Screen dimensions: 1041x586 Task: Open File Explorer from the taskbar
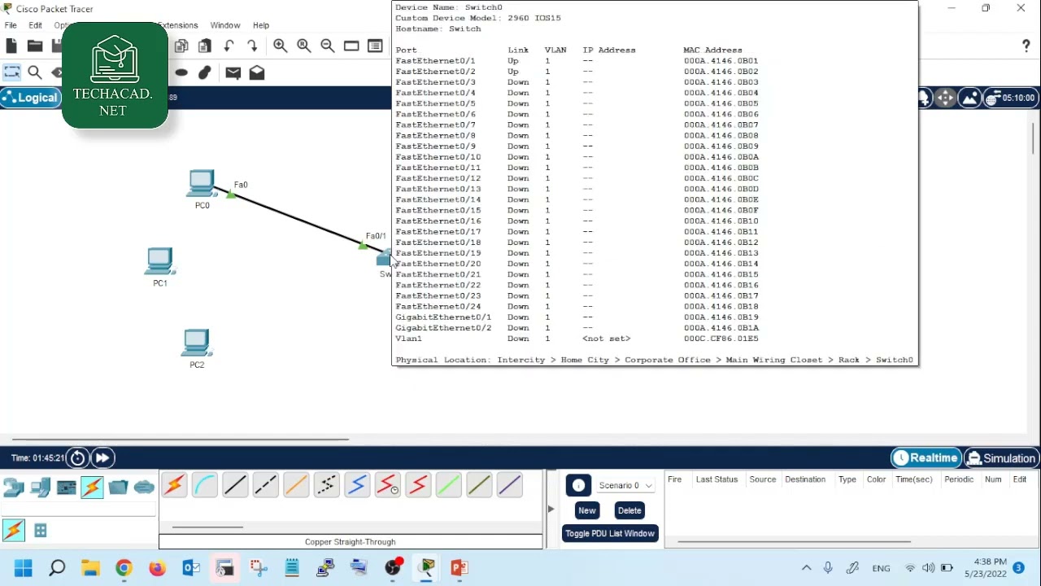click(x=90, y=568)
